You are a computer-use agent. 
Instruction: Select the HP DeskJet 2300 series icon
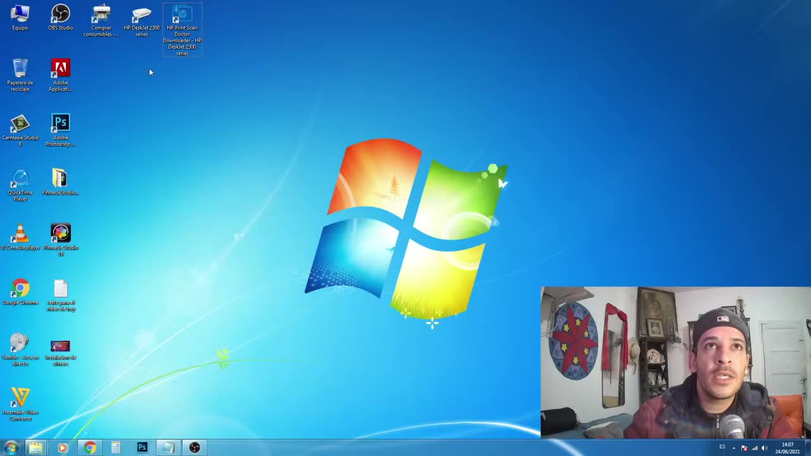coord(141,21)
